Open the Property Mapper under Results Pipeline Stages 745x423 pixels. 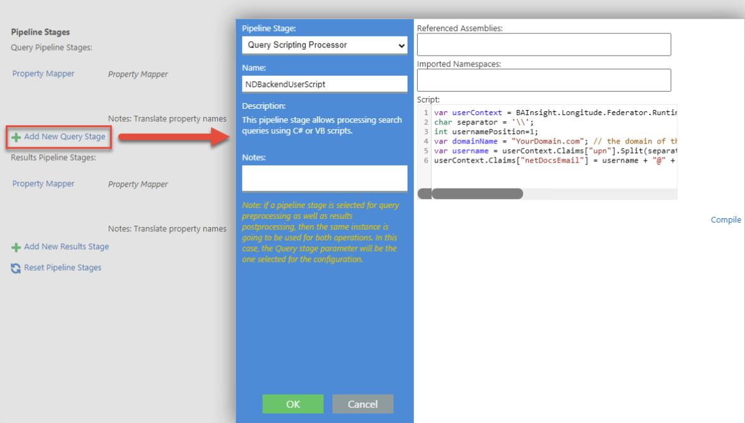(43, 184)
